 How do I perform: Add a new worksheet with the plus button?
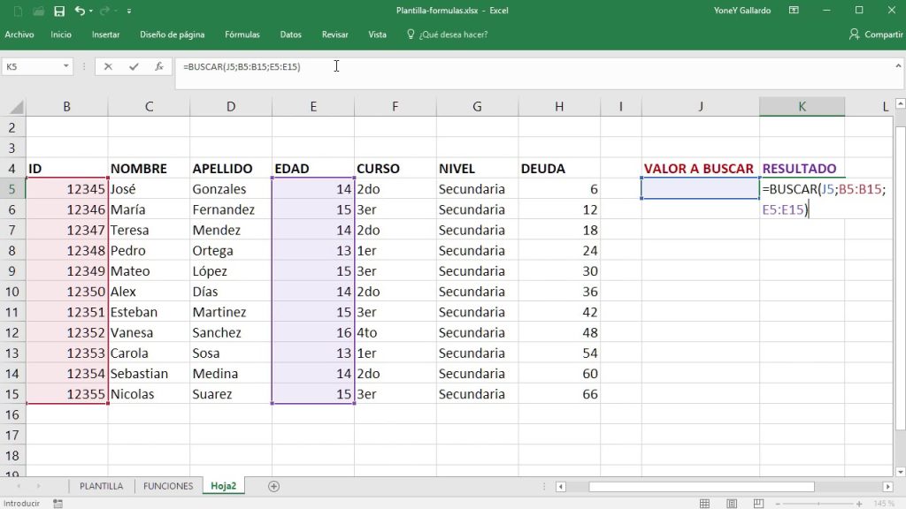click(x=273, y=485)
